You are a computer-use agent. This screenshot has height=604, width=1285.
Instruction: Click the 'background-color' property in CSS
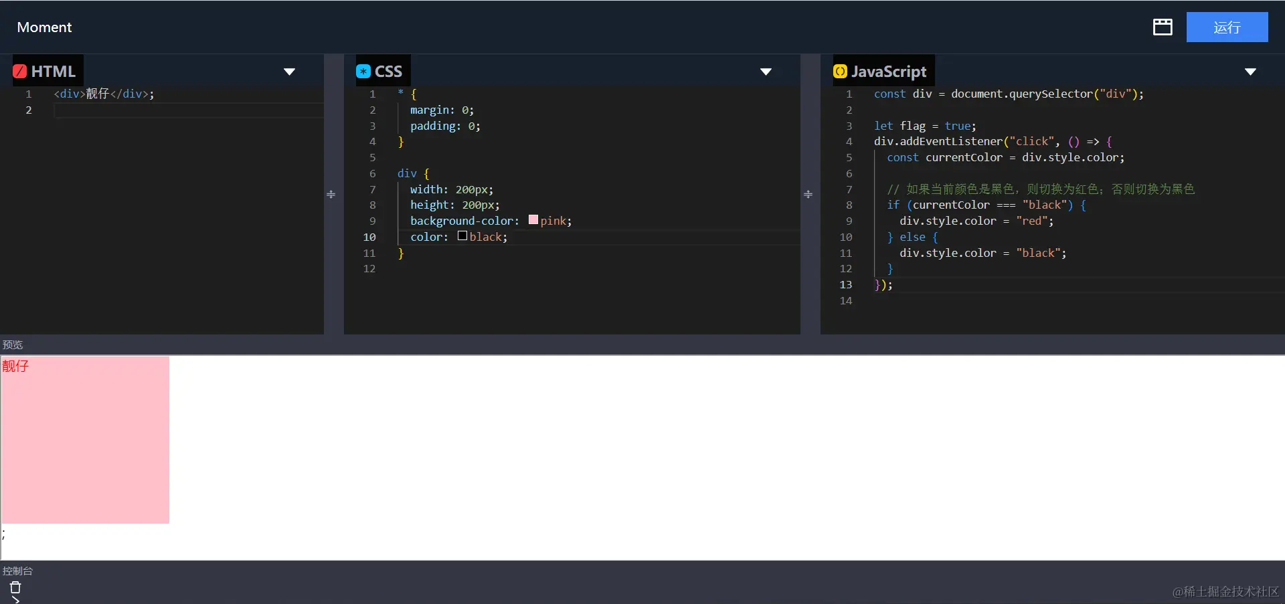462,221
